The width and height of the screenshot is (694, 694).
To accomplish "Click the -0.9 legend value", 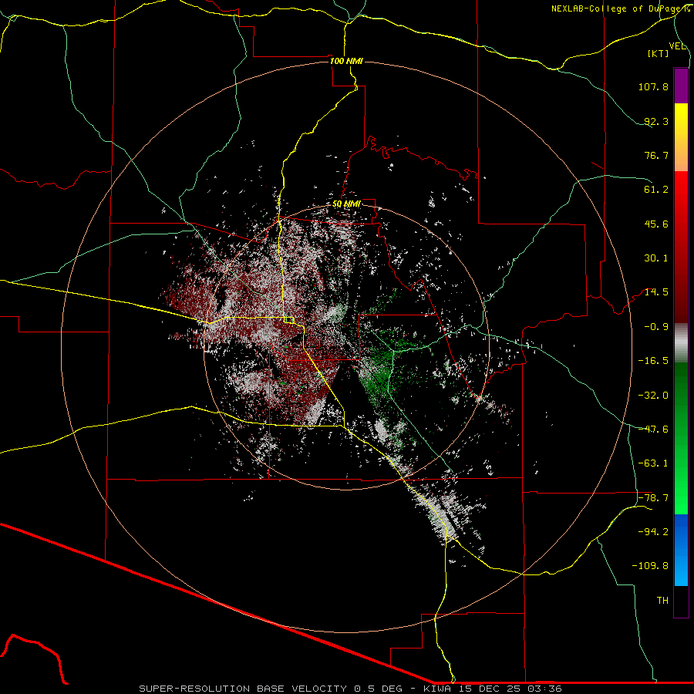I will pyautogui.click(x=656, y=327).
